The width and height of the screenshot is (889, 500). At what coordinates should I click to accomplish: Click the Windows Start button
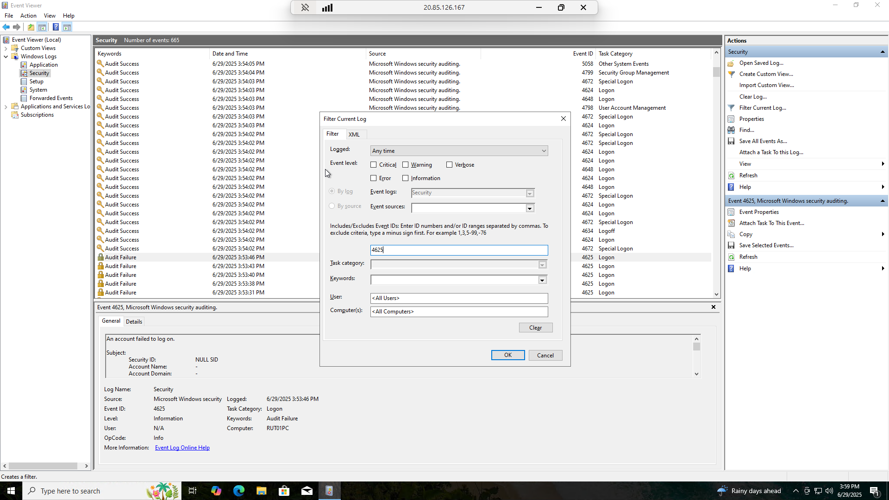click(x=11, y=491)
